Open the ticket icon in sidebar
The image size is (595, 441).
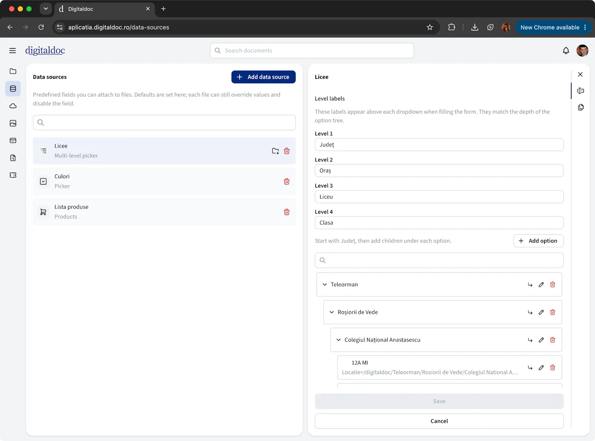pos(13,175)
